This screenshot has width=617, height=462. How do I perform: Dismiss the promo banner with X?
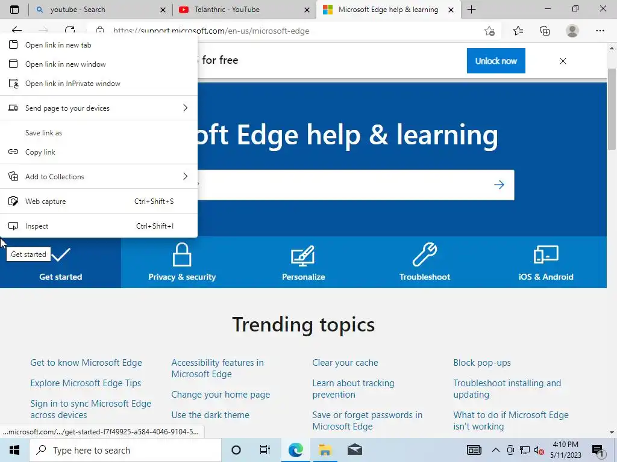click(x=563, y=61)
